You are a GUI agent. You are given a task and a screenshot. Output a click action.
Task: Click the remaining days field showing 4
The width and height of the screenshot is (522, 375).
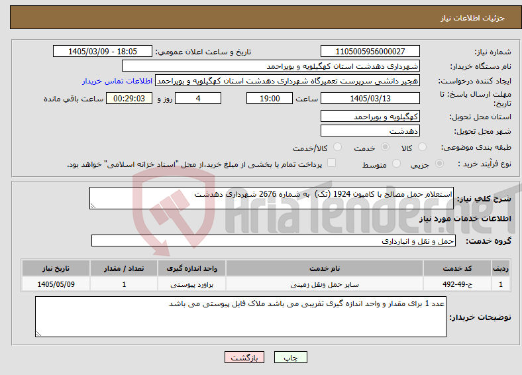pyautogui.click(x=198, y=98)
